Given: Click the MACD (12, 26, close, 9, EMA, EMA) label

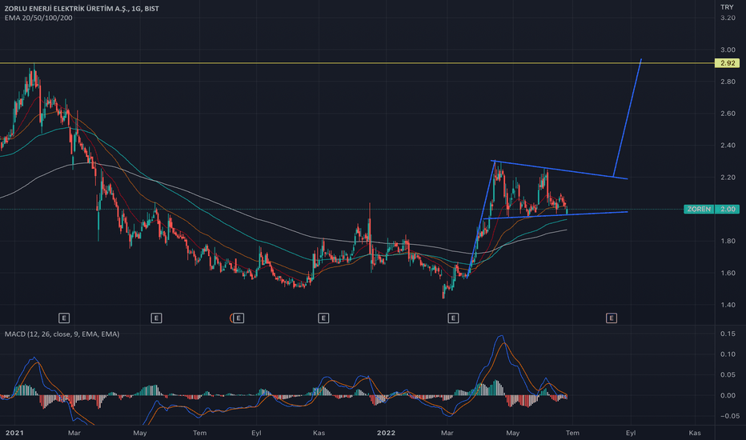Looking at the screenshot, I should 62,334.
